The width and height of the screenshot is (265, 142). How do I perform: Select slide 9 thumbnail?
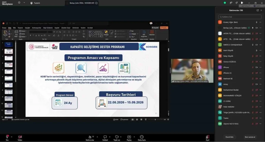pyautogui.click(x=9, y=98)
